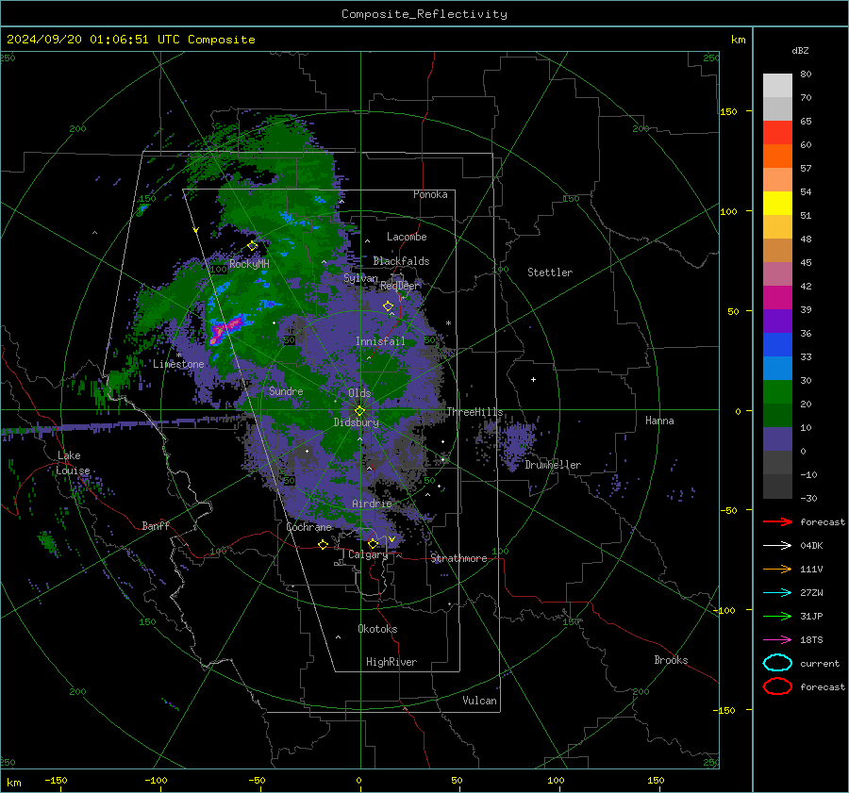
Task: Click the ThreeHills label
Action: pos(474,412)
